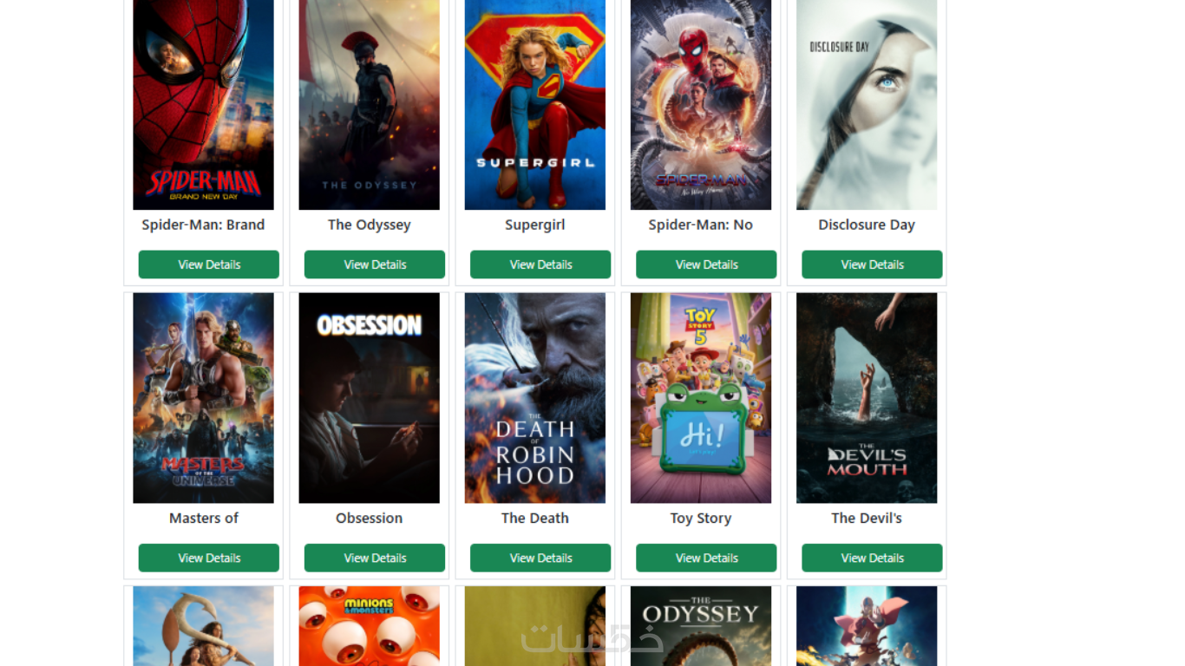Click View Details under Spider-Man: Brand
Viewport: 1185px width, 666px height.
(209, 264)
